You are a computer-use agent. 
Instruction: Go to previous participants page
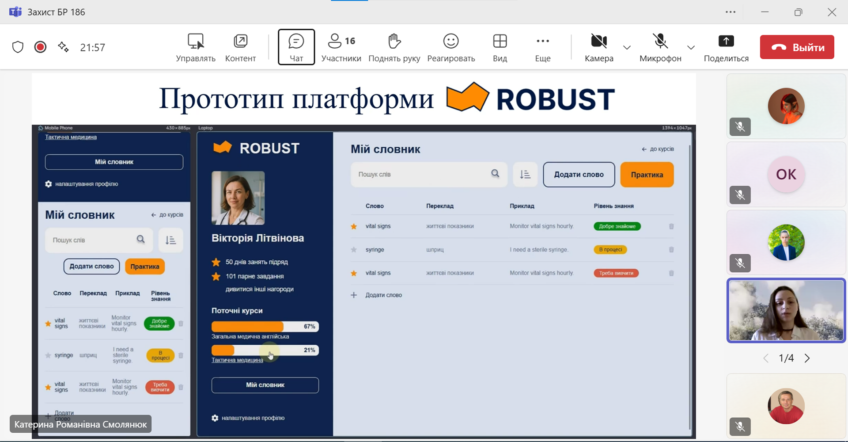(766, 358)
